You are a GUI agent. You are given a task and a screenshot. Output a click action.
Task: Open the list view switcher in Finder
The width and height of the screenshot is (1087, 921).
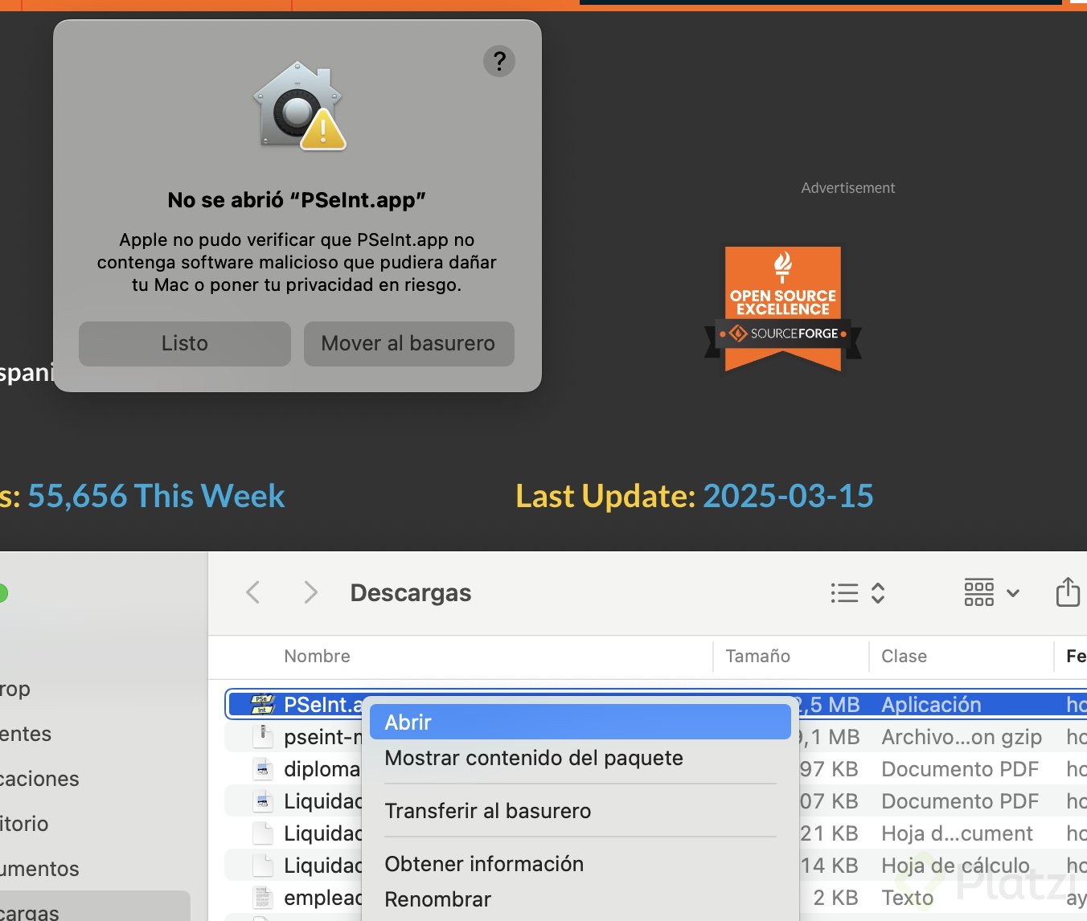(858, 593)
